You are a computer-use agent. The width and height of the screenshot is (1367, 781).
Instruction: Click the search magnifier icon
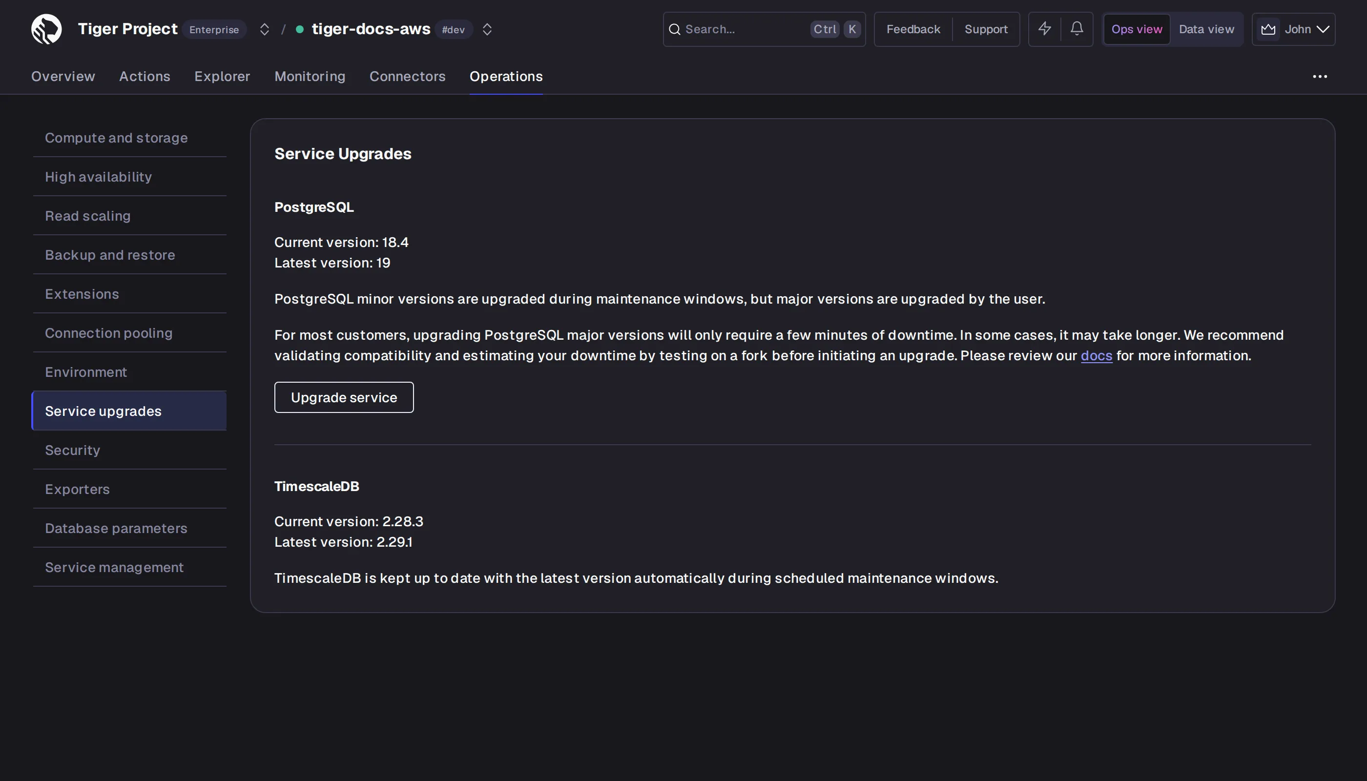point(674,29)
